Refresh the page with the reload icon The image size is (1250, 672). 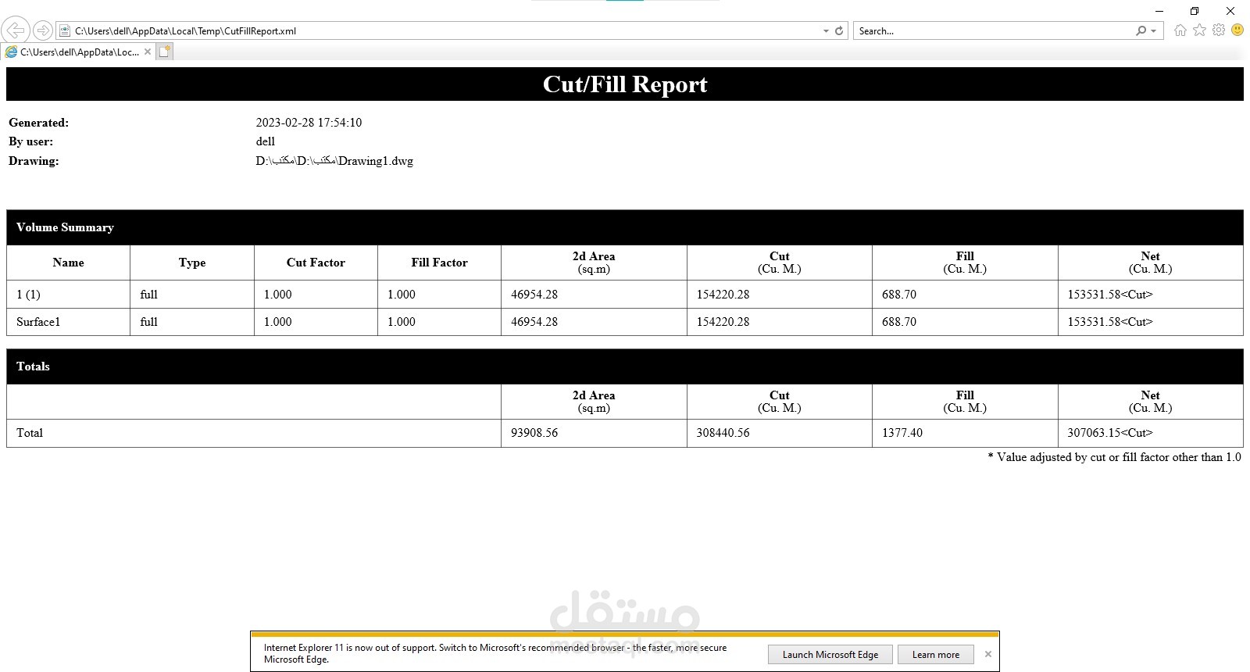click(839, 31)
